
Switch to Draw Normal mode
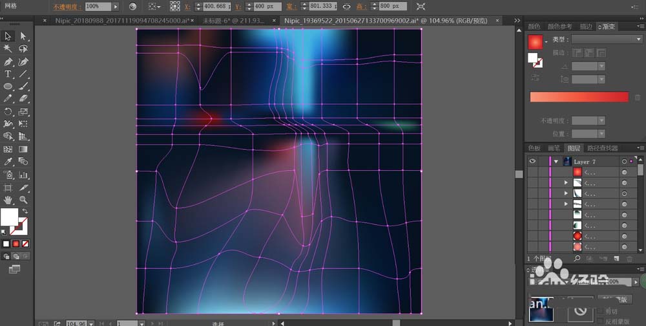click(x=6, y=256)
